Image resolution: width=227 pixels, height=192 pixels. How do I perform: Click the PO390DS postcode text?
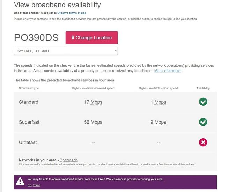click(37, 38)
